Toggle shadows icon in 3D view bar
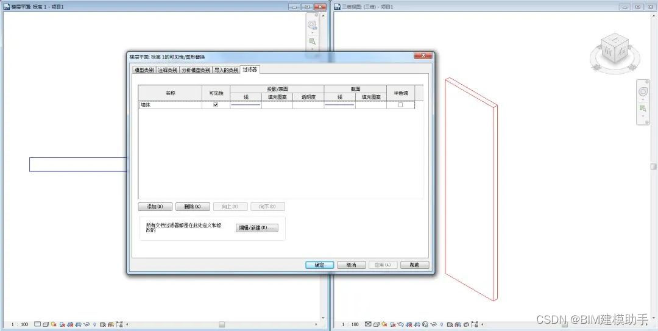Viewport: 658px width, 331px height. (x=393, y=324)
